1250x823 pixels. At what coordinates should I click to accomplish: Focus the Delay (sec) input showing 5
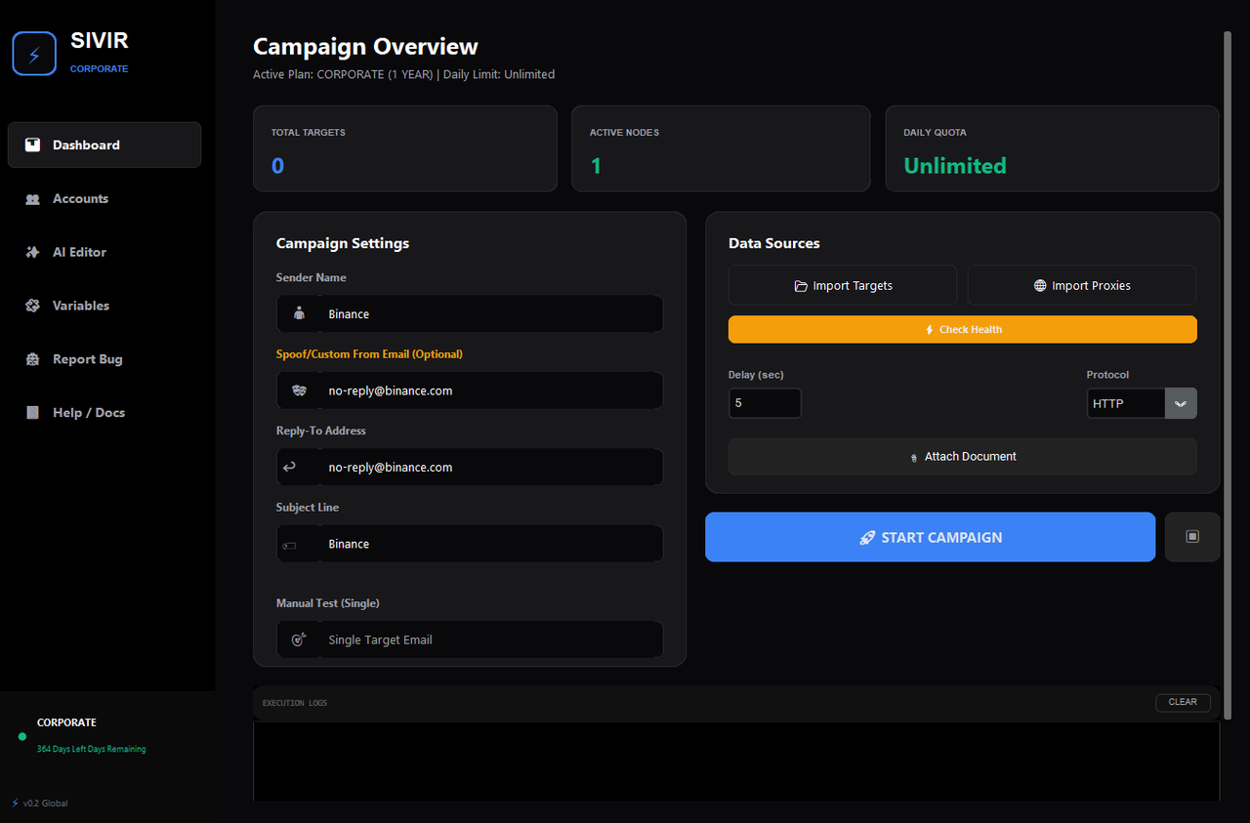coord(765,403)
